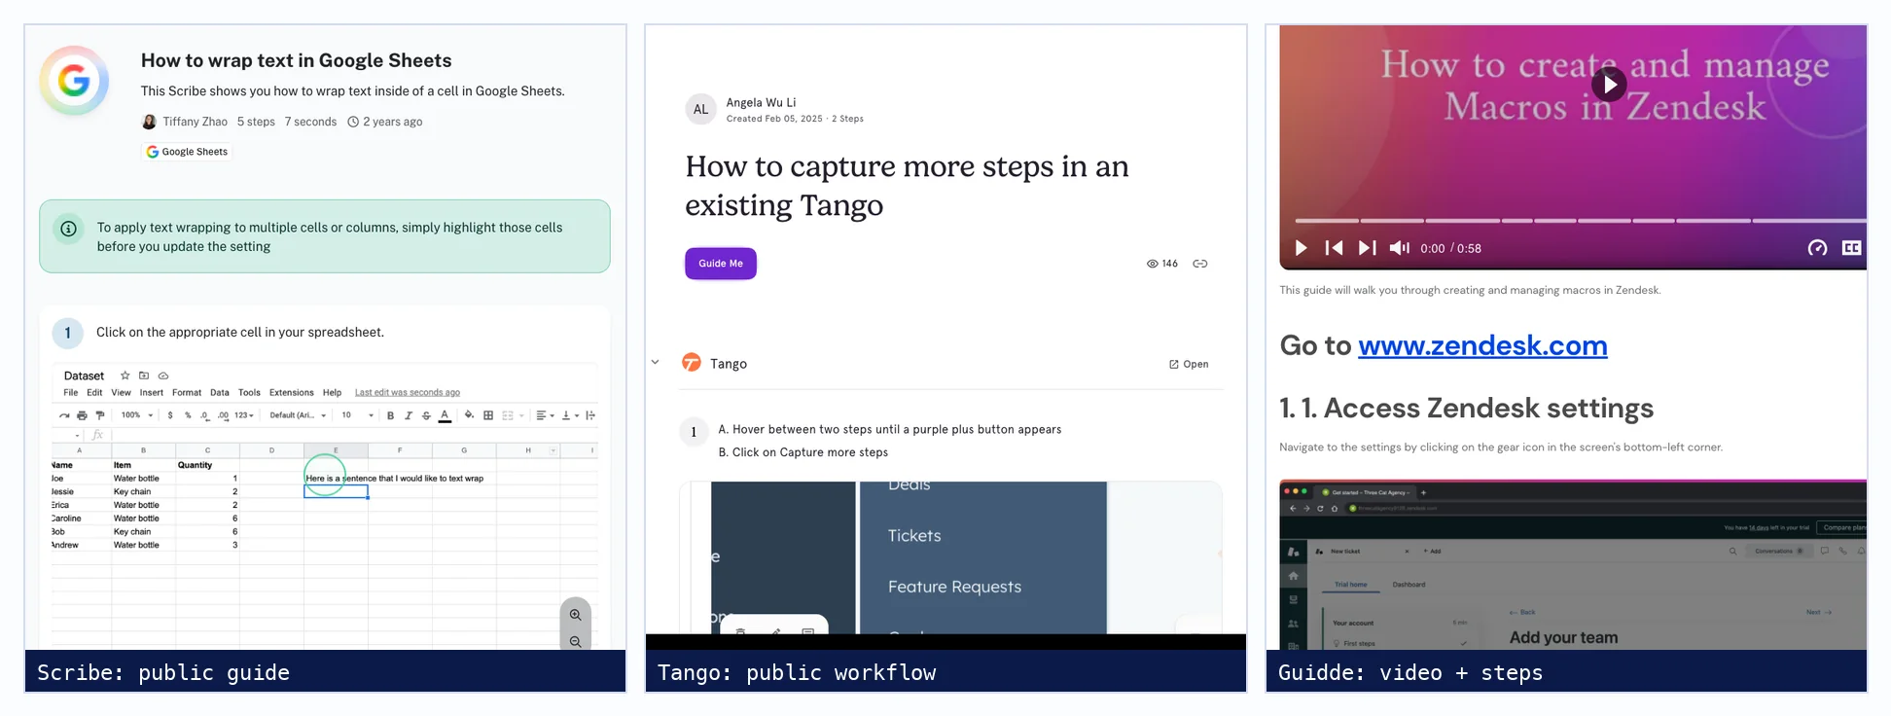Click the Google Sheets tag
This screenshot has width=1891, height=716.
click(187, 152)
